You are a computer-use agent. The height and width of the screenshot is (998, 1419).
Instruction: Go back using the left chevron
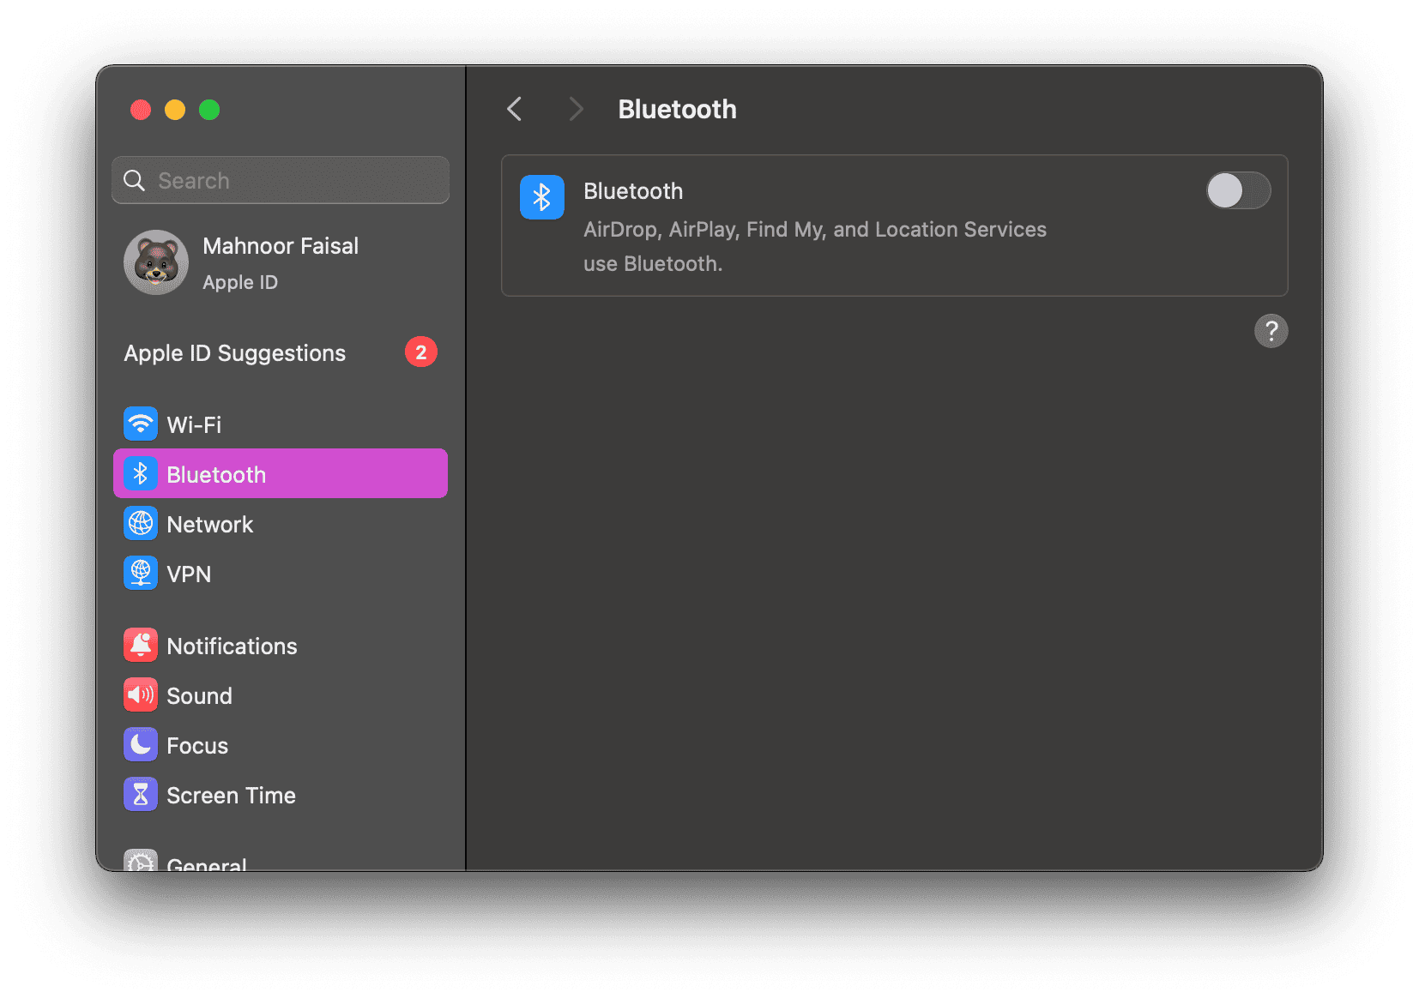click(x=515, y=109)
